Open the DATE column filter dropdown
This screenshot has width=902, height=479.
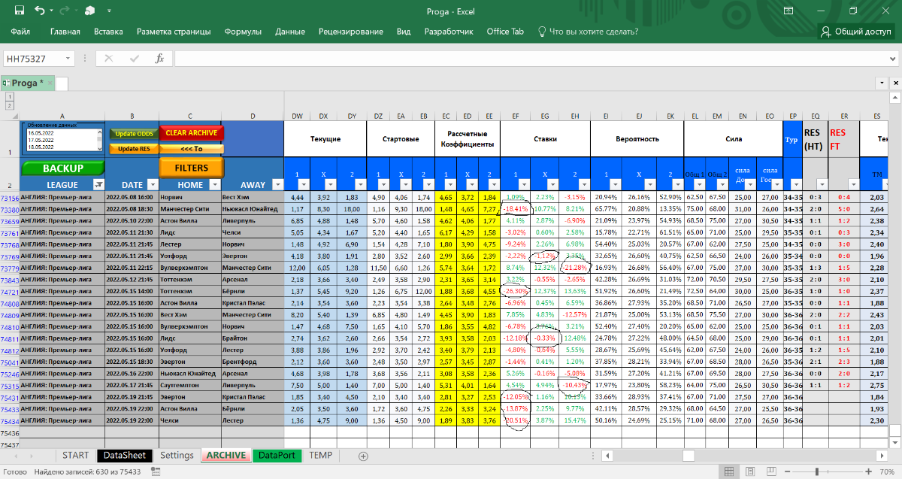[153, 184]
